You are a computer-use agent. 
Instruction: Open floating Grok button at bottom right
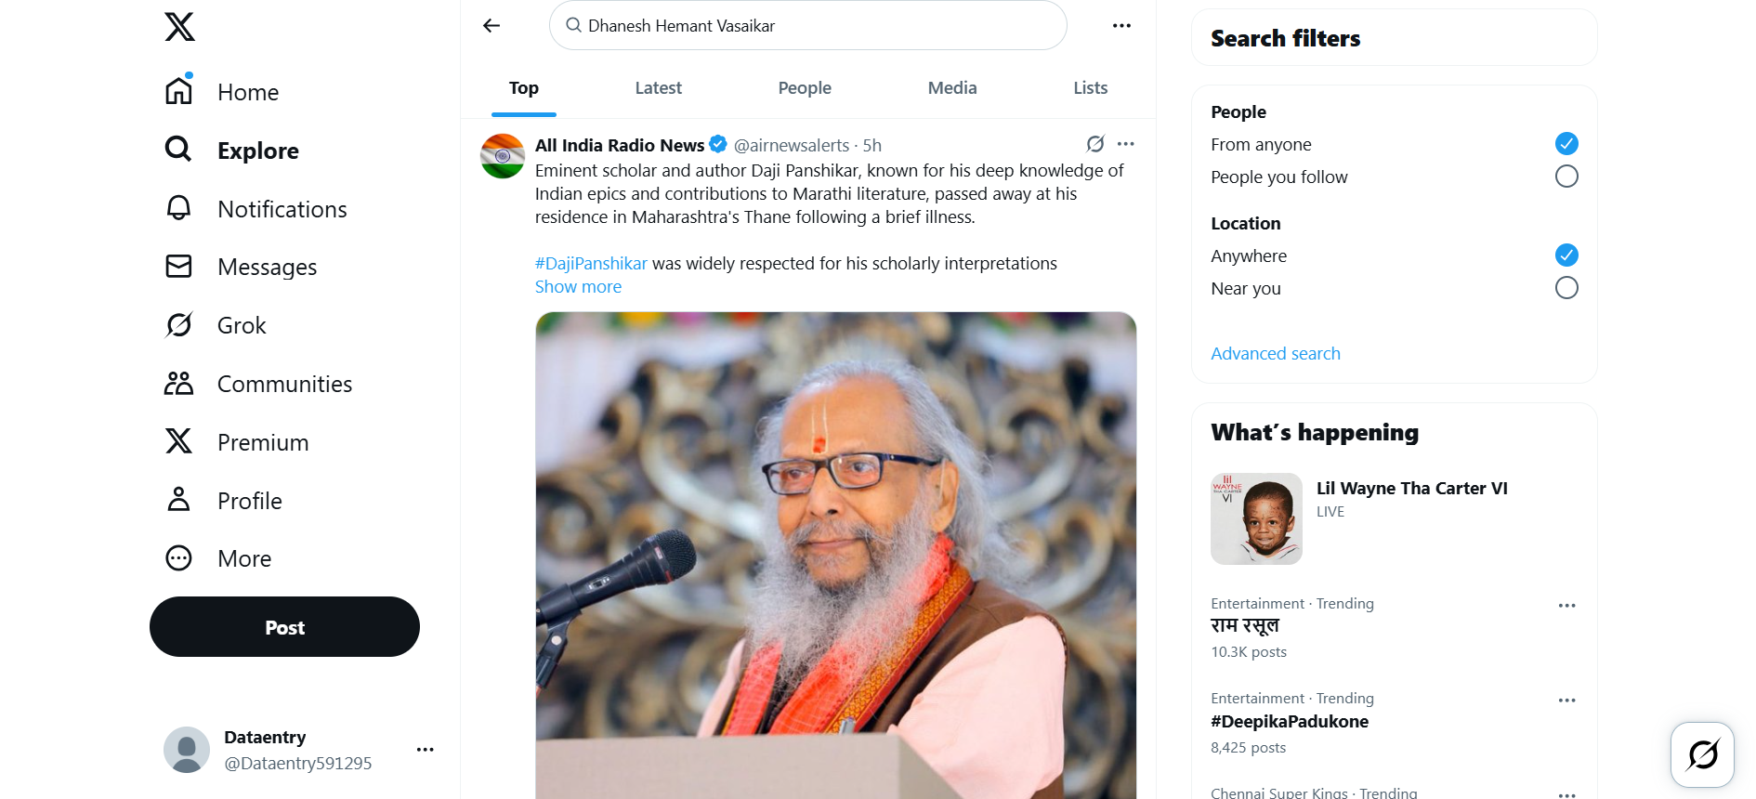click(x=1702, y=754)
